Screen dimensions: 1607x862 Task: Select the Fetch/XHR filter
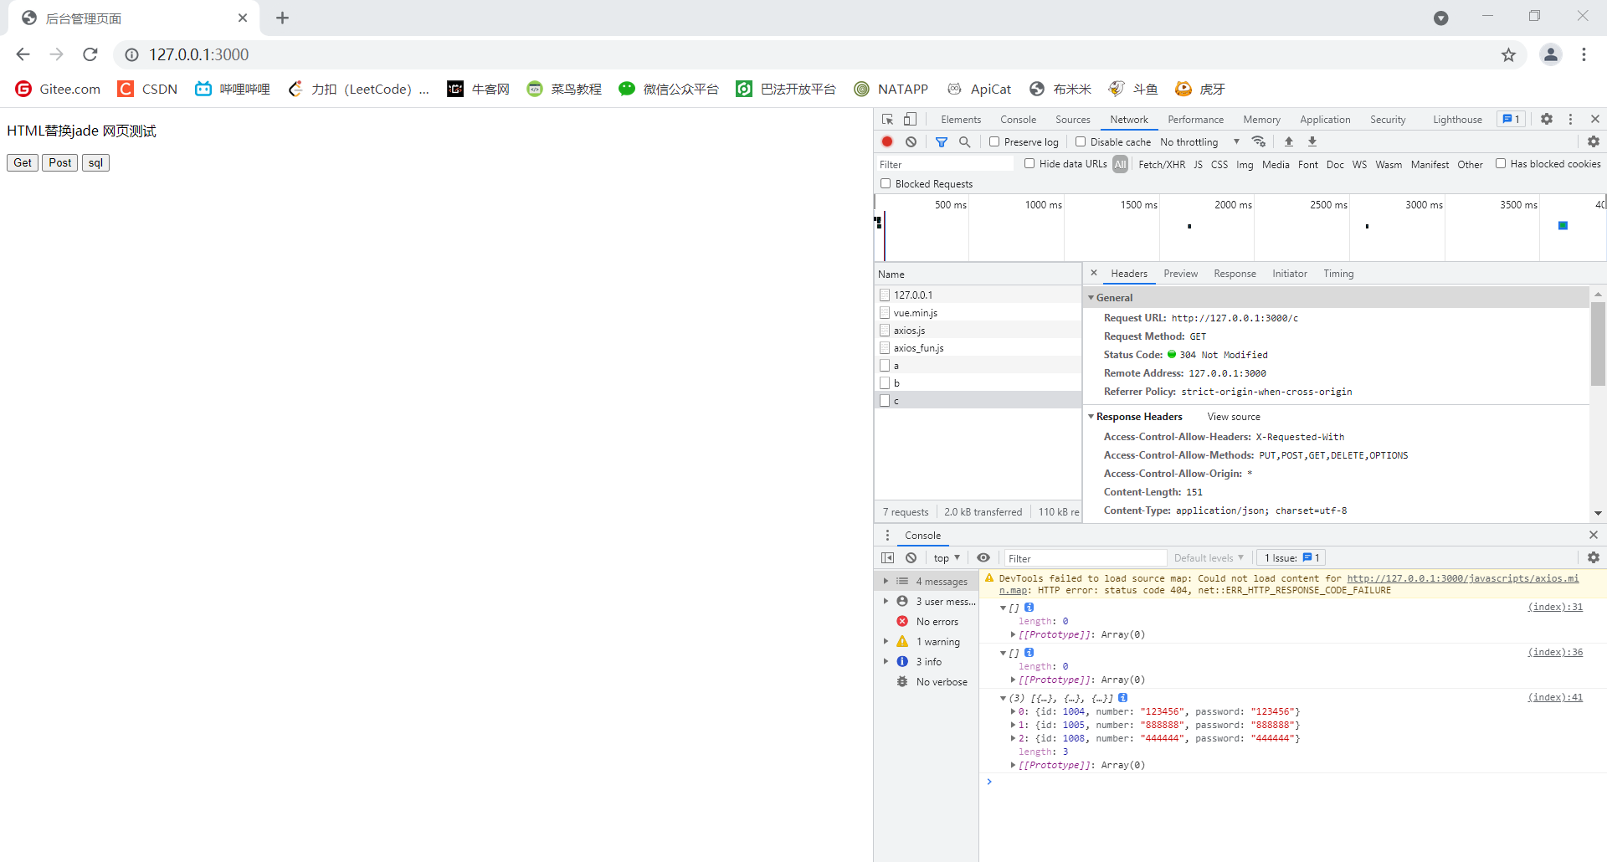coord(1162,165)
